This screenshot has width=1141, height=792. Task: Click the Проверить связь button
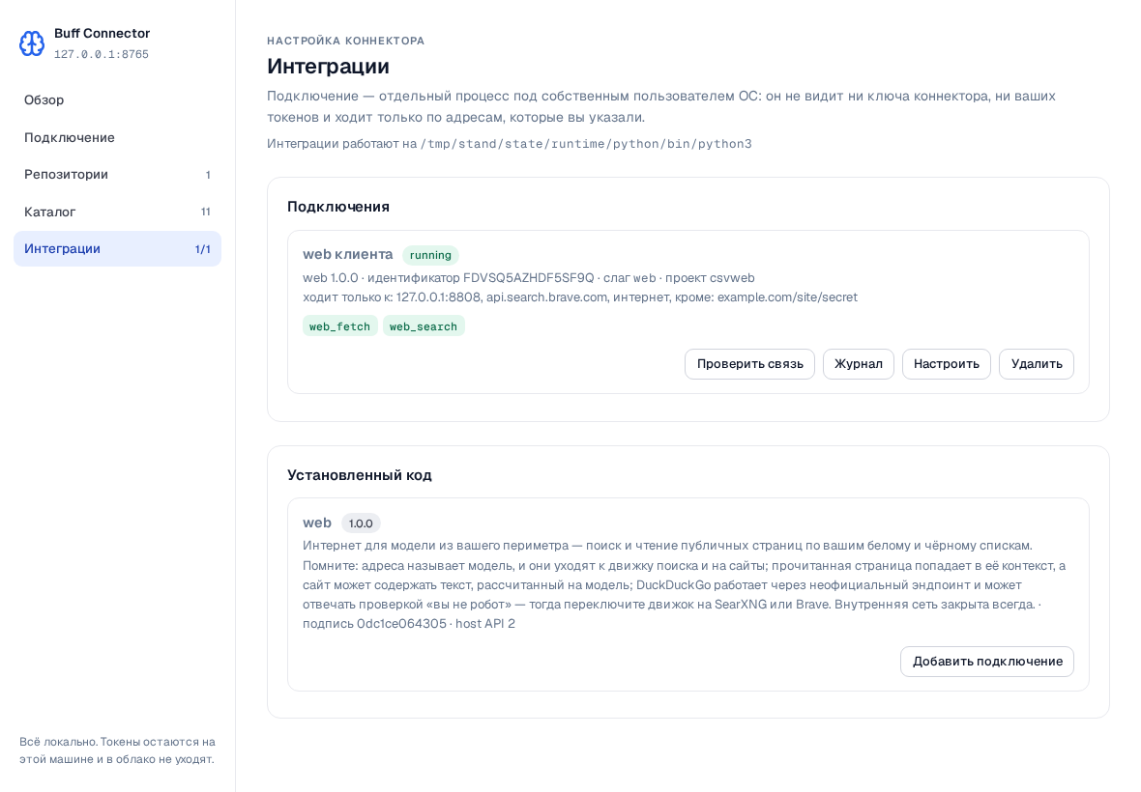(749, 364)
